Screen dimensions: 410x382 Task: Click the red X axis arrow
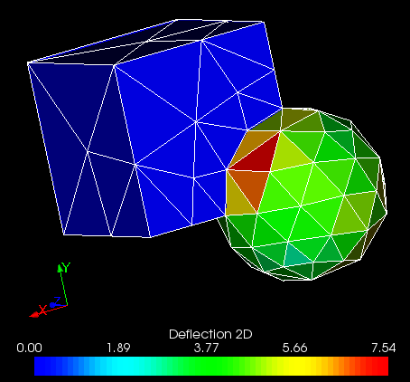point(34,315)
